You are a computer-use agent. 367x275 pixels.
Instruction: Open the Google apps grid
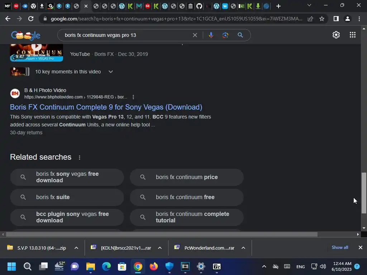[353, 35]
